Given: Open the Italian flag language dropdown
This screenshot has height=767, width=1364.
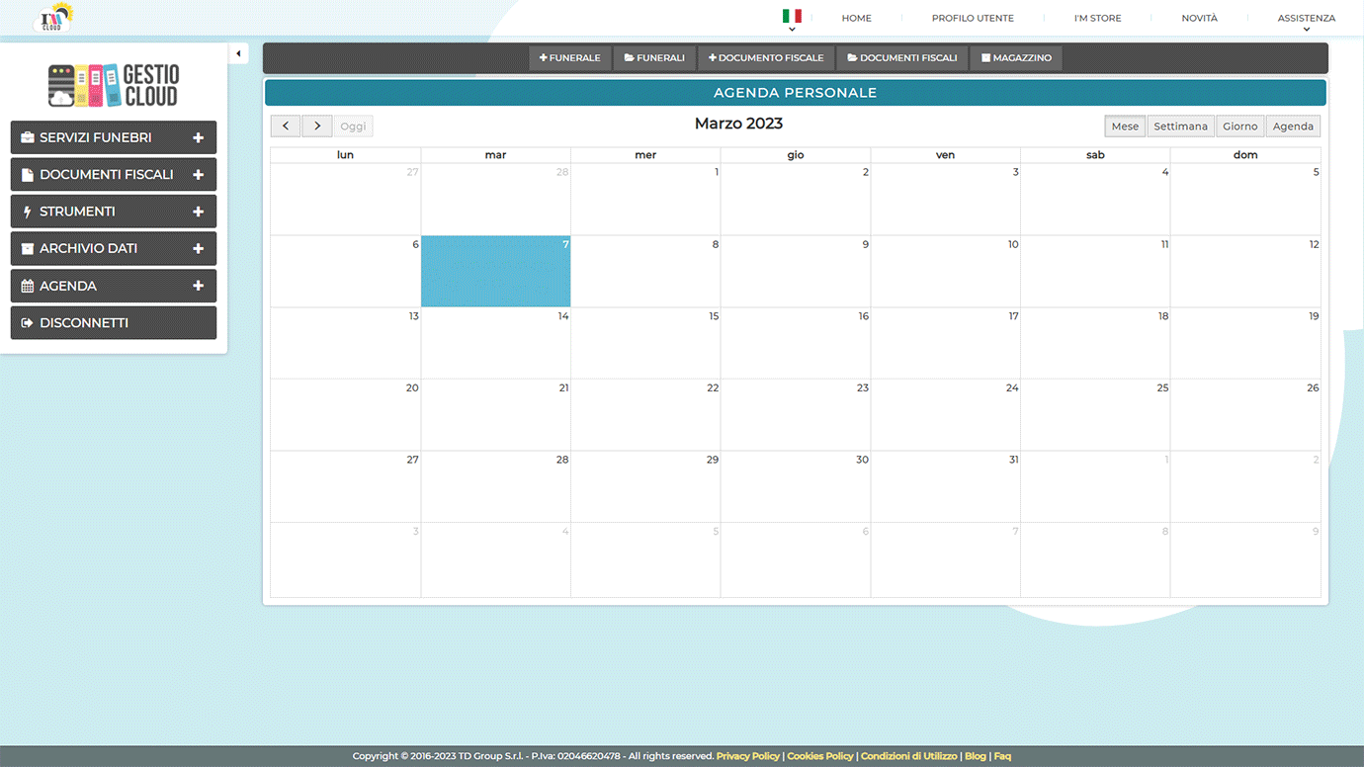Looking at the screenshot, I should [792, 18].
